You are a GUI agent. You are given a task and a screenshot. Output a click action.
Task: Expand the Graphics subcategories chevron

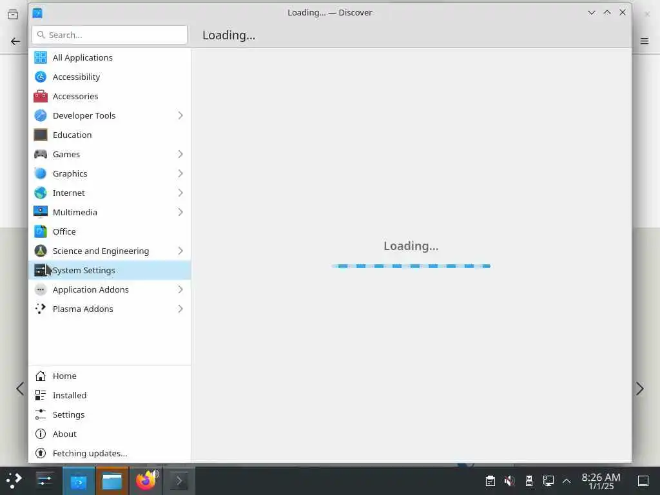pos(180,174)
